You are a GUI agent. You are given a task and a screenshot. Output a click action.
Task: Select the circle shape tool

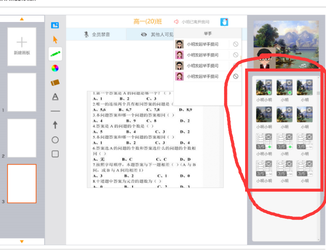pos(55,140)
